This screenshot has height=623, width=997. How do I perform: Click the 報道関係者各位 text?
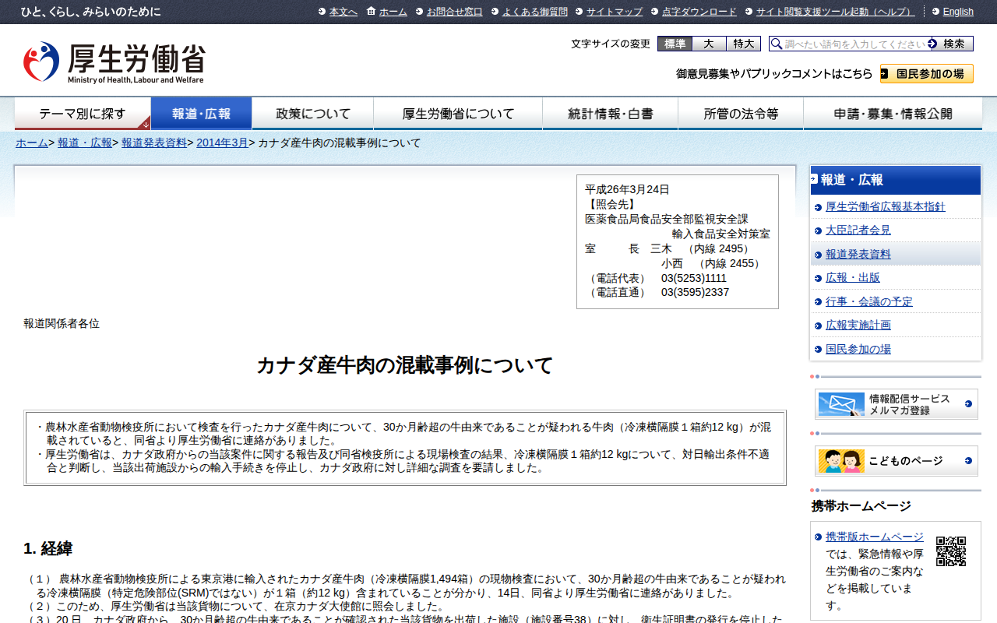tap(62, 323)
